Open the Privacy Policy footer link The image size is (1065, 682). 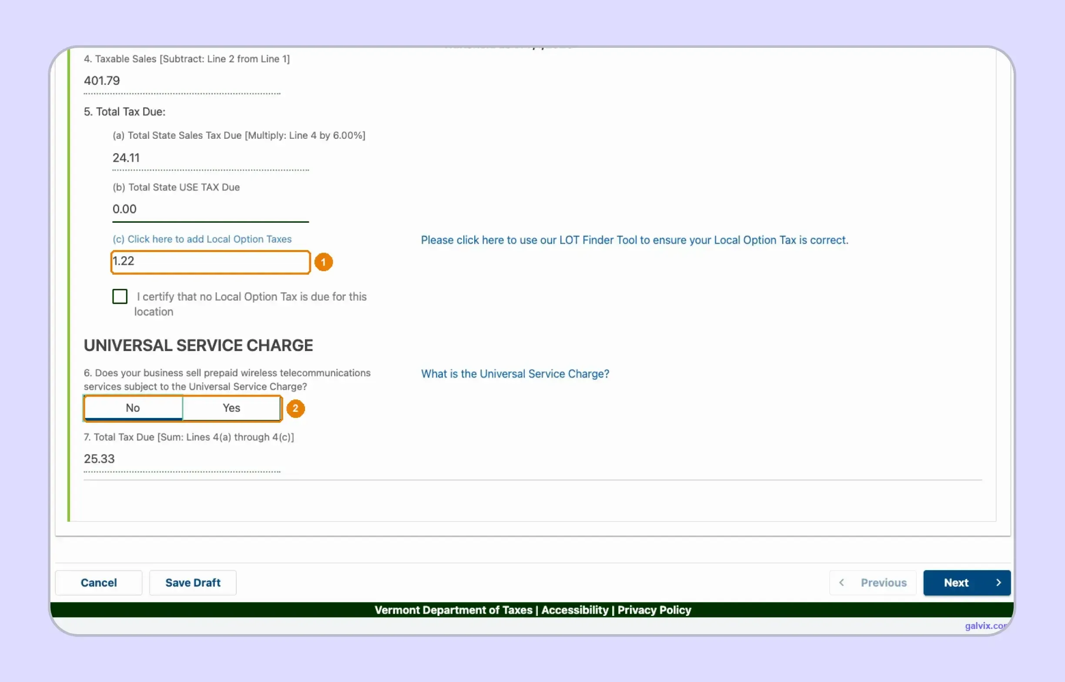(654, 610)
